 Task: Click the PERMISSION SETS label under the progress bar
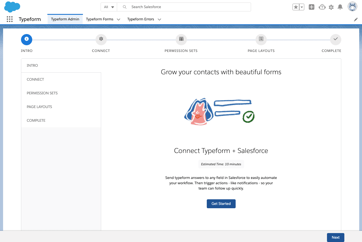pos(181,51)
